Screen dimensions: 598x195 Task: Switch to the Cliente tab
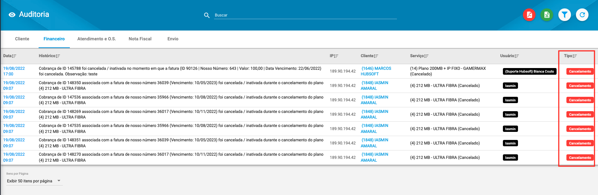pyautogui.click(x=22, y=39)
